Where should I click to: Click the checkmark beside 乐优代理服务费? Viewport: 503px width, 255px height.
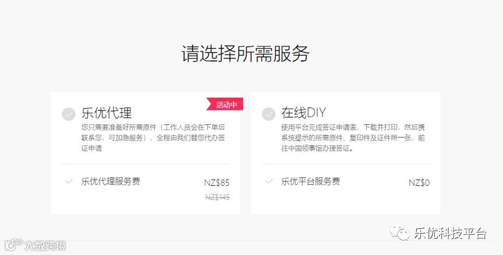tap(69, 181)
